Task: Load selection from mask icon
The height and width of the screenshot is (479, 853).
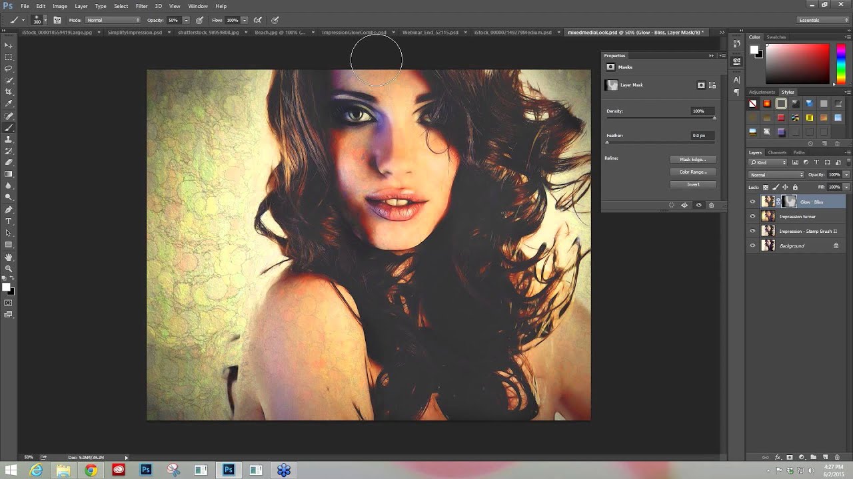Action: click(671, 205)
